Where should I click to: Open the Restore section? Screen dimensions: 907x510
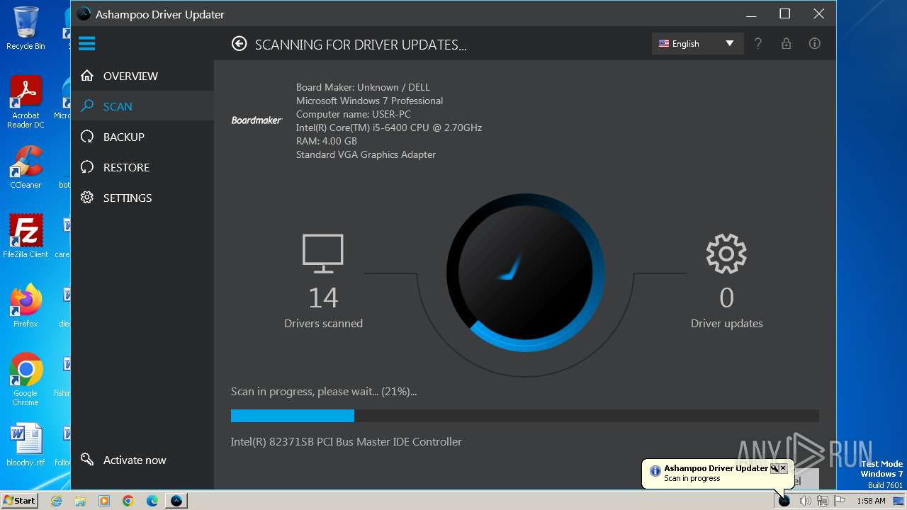(x=142, y=167)
